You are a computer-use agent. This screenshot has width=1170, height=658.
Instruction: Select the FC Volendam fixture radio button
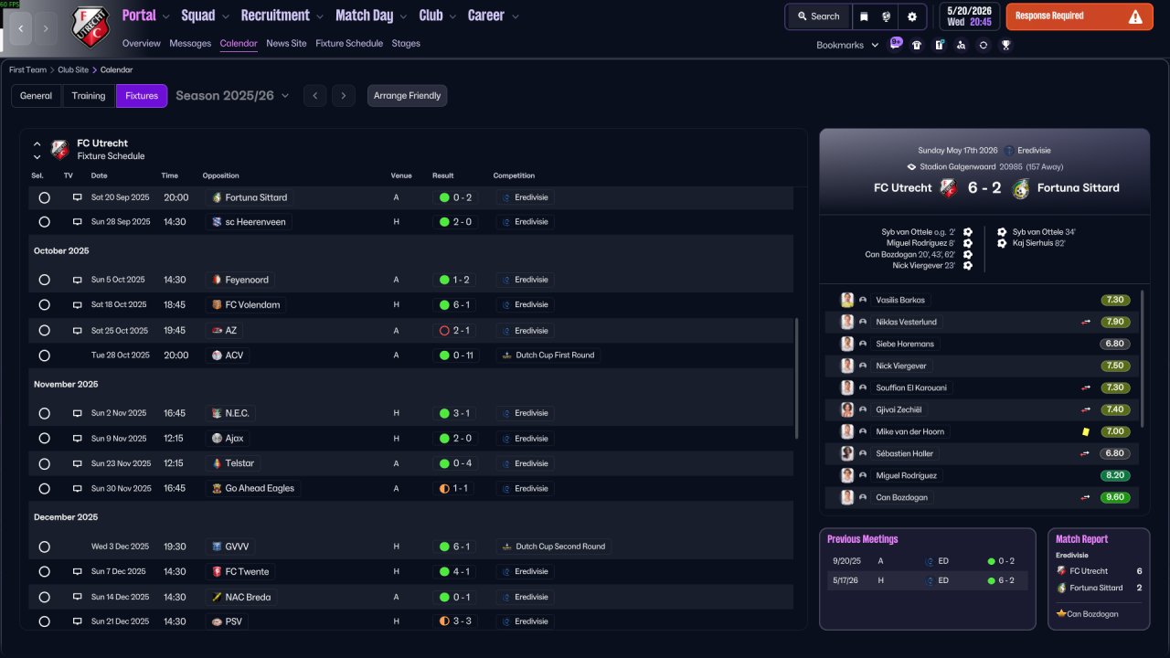[x=44, y=305]
